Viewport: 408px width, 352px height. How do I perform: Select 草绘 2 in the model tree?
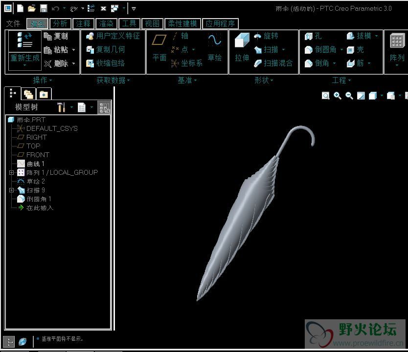tap(31, 181)
